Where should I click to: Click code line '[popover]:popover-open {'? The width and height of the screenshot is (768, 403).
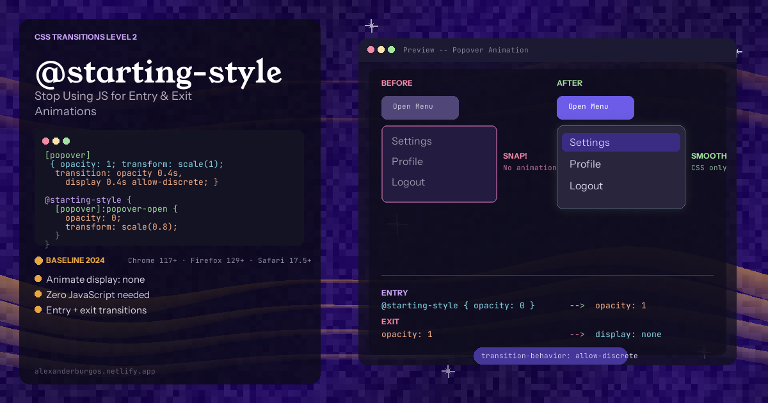coord(116,209)
